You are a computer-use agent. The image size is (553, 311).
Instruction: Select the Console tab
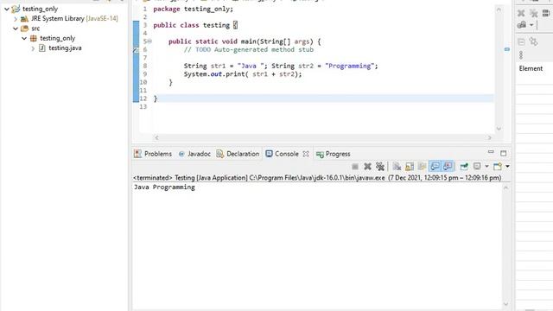tap(283, 154)
